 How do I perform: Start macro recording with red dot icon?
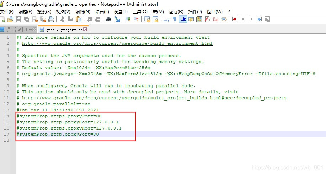(235, 19)
